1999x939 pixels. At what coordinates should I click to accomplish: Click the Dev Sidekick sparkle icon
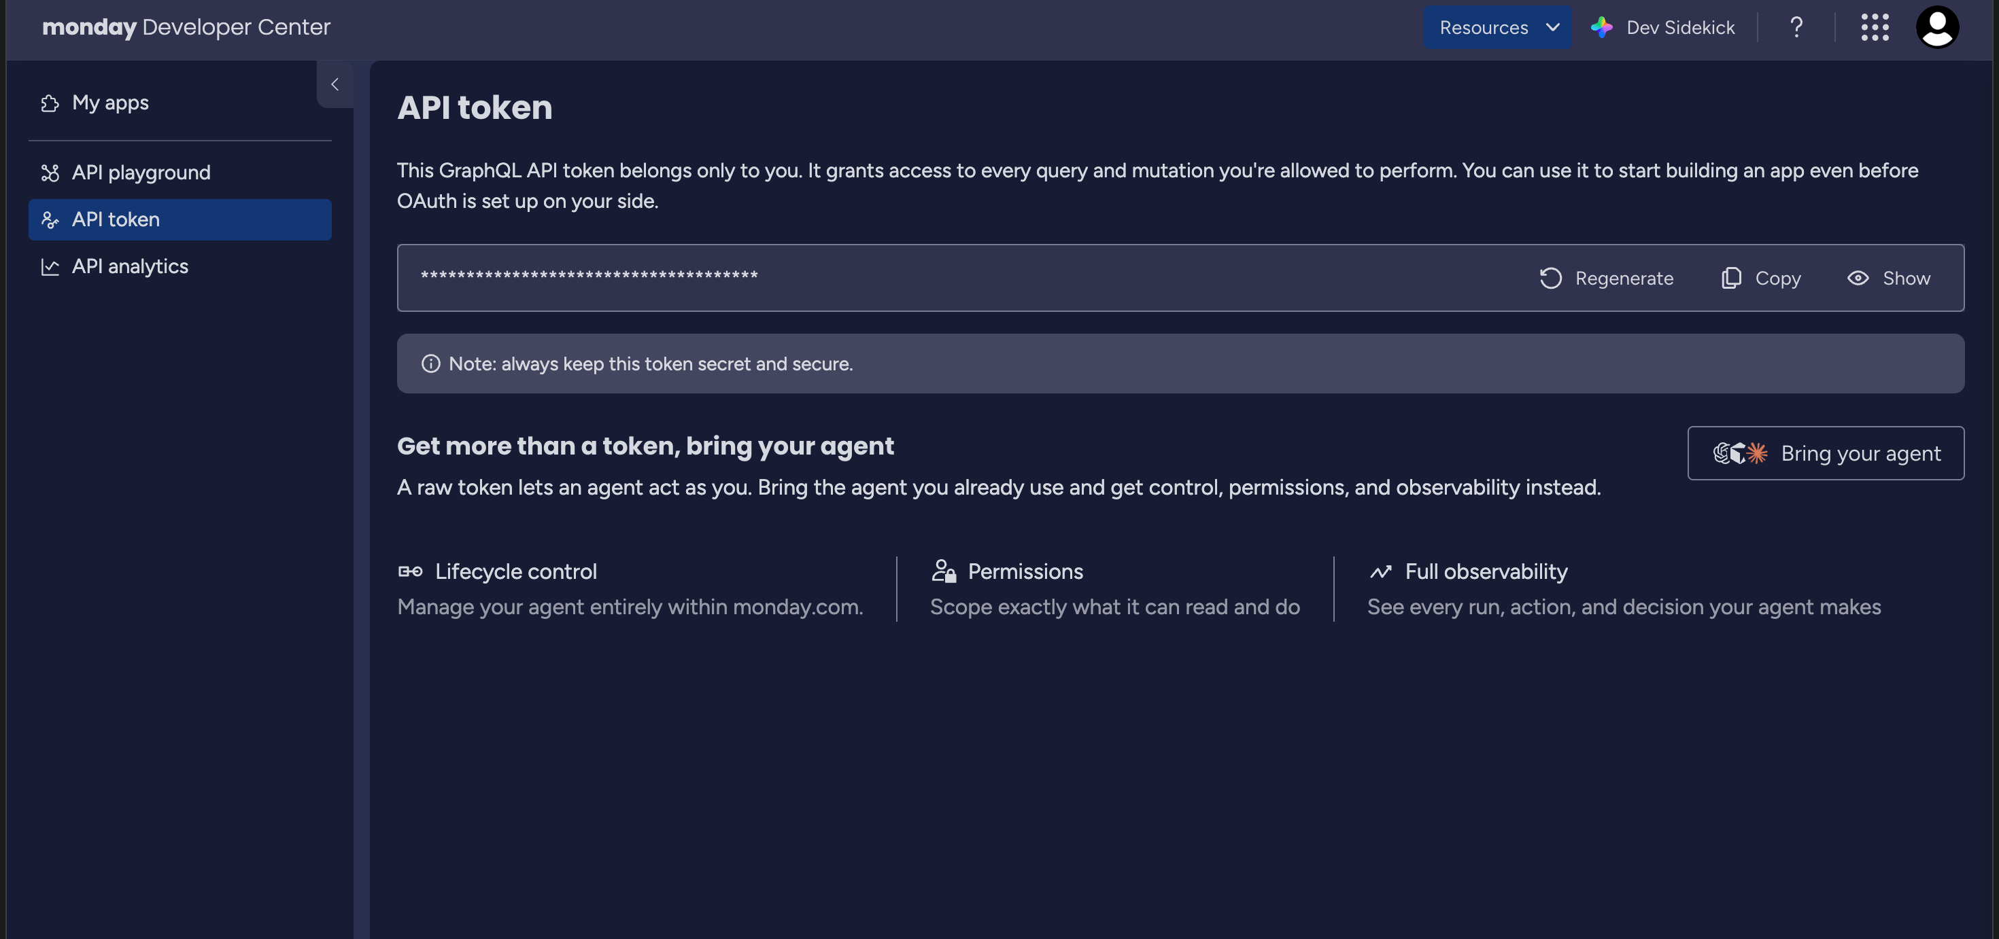click(x=1602, y=28)
